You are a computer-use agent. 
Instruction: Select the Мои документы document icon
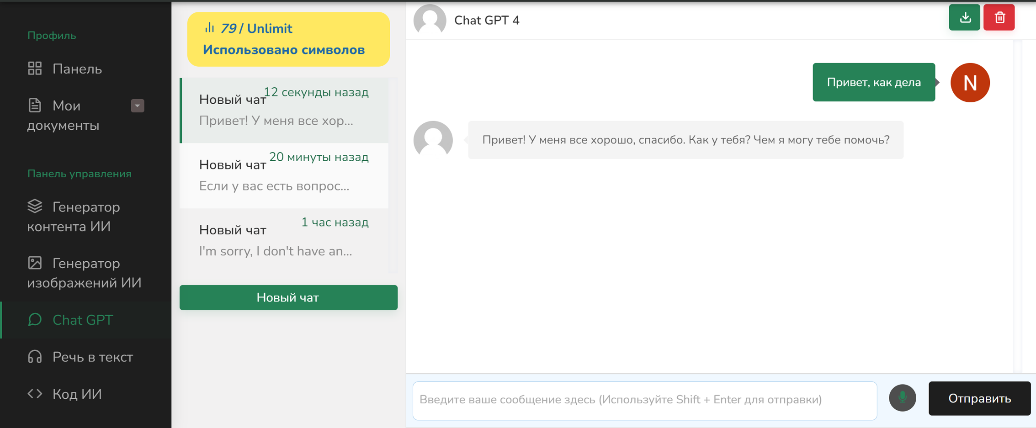pos(35,106)
